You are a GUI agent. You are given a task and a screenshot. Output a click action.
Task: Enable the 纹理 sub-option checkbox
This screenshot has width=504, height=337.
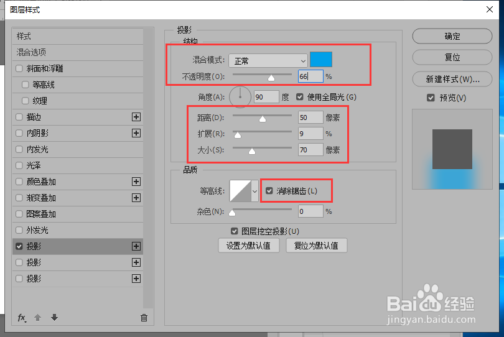[x=26, y=101]
